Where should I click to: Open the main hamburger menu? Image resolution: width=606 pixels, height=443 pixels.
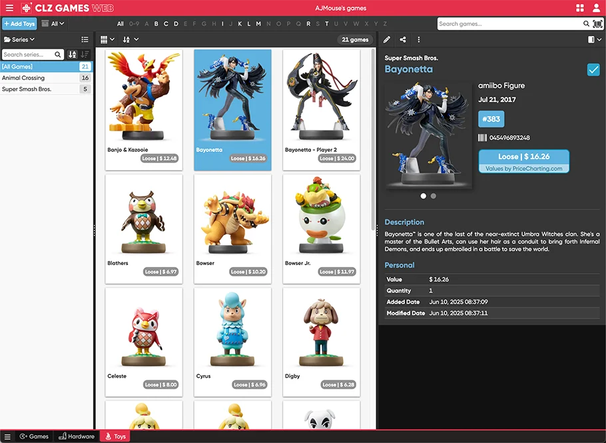[9, 8]
